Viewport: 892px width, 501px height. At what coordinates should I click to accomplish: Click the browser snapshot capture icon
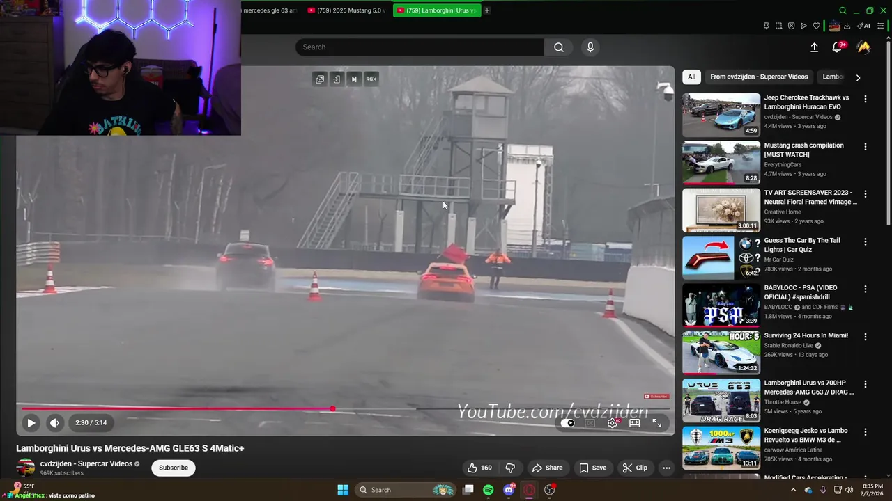tap(779, 26)
